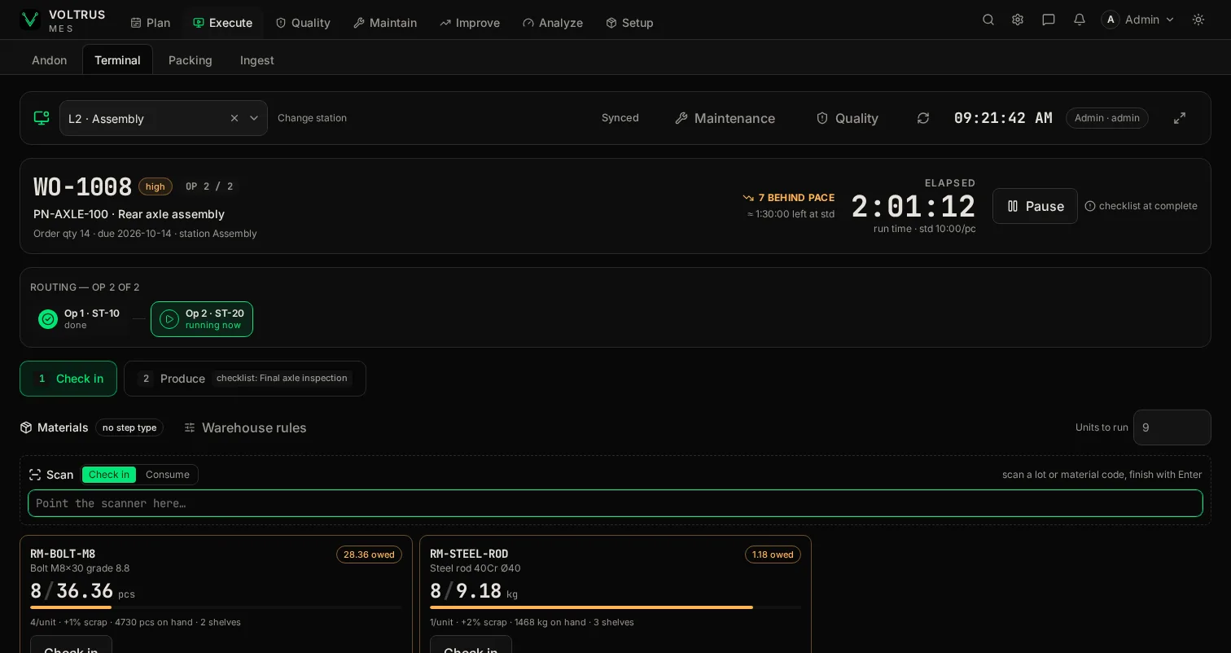Open the Execute menu
The width and height of the screenshot is (1231, 653).
(223, 23)
